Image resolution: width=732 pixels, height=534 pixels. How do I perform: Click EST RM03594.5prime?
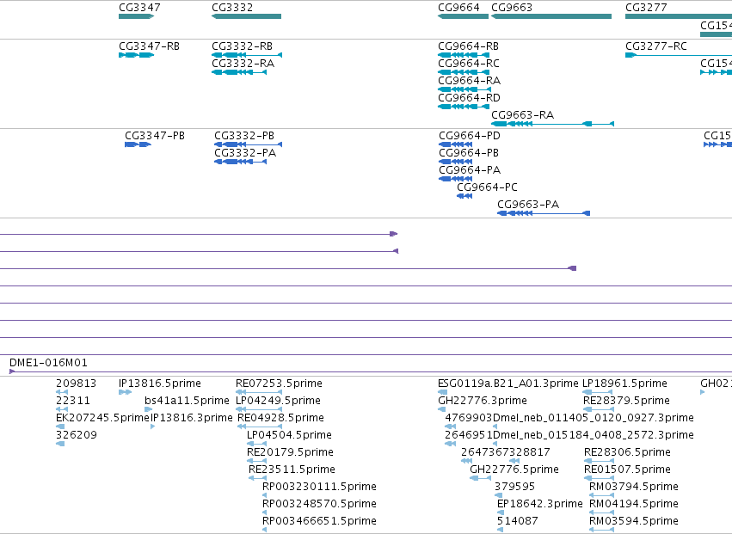602,530
